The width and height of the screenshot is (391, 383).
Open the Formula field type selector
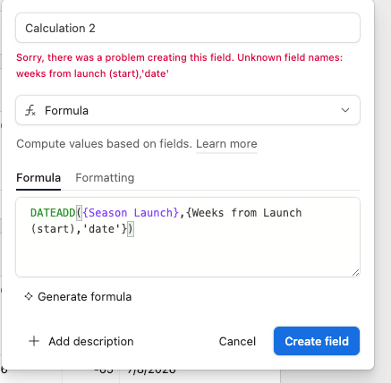(x=188, y=110)
